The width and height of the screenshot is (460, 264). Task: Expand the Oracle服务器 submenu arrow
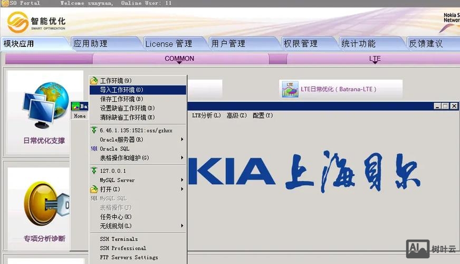coord(182,139)
